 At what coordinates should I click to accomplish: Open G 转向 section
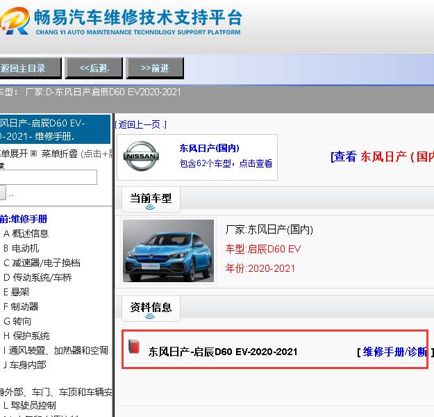click(17, 321)
